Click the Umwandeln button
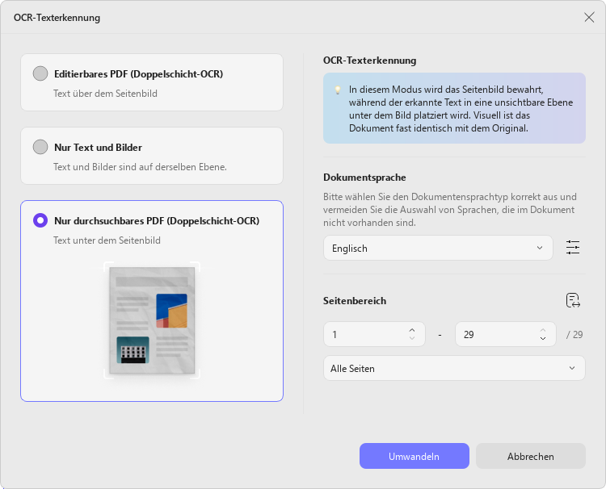Screen dimensions: 606x489 (x=415, y=456)
